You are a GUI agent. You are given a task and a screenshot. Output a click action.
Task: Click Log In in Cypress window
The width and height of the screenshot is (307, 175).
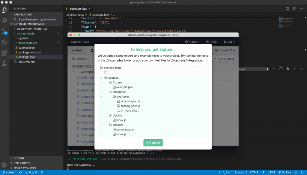[229, 42]
